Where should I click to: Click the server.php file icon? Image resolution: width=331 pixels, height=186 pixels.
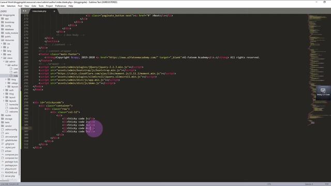(3, 176)
